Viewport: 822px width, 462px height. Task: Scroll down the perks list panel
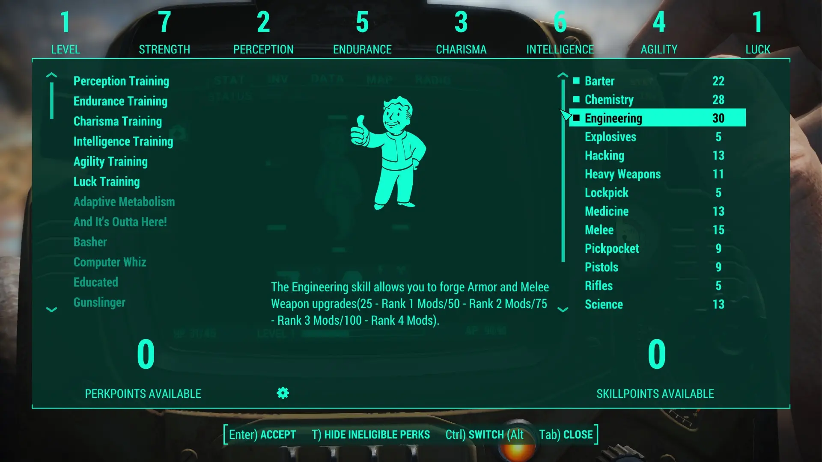(51, 308)
